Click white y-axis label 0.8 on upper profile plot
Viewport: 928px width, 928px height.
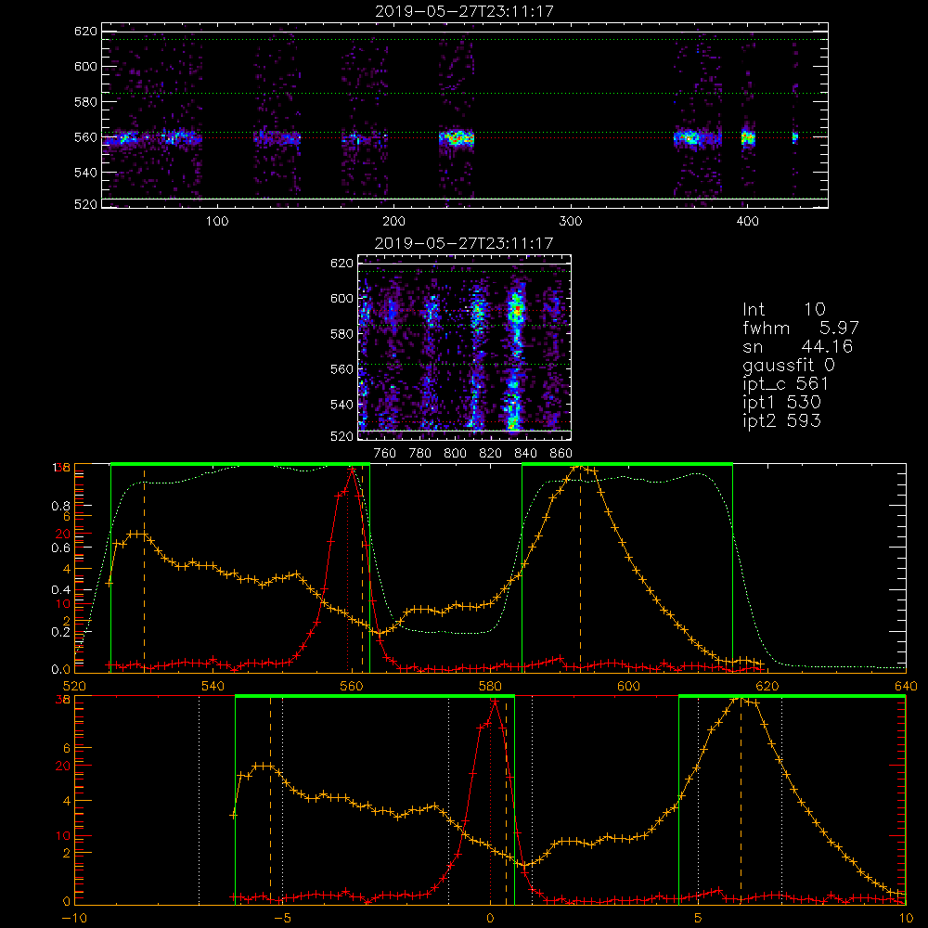pyautogui.click(x=61, y=506)
